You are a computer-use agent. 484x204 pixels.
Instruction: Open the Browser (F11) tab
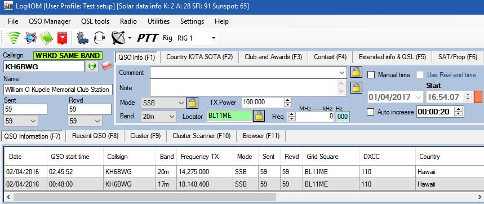(261, 136)
